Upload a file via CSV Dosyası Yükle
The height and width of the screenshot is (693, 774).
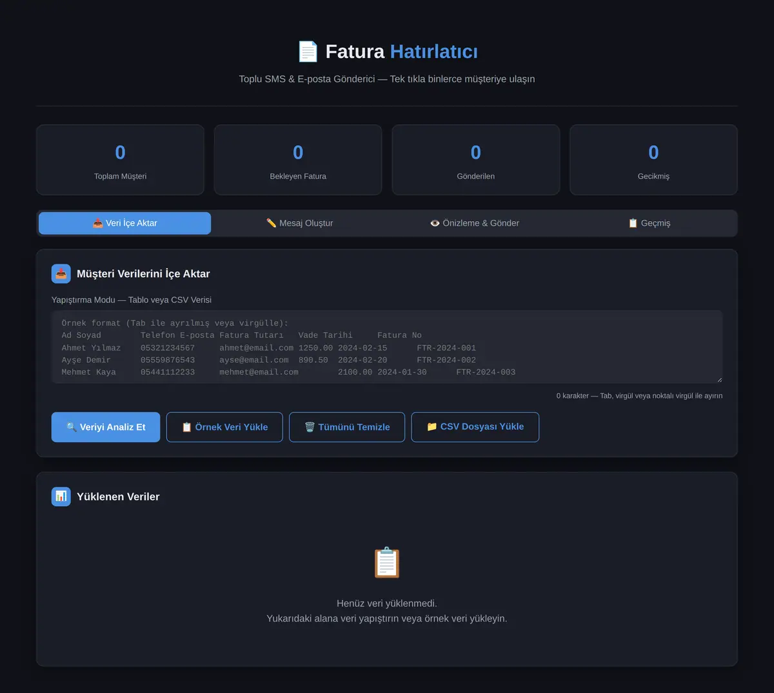pyautogui.click(x=475, y=427)
